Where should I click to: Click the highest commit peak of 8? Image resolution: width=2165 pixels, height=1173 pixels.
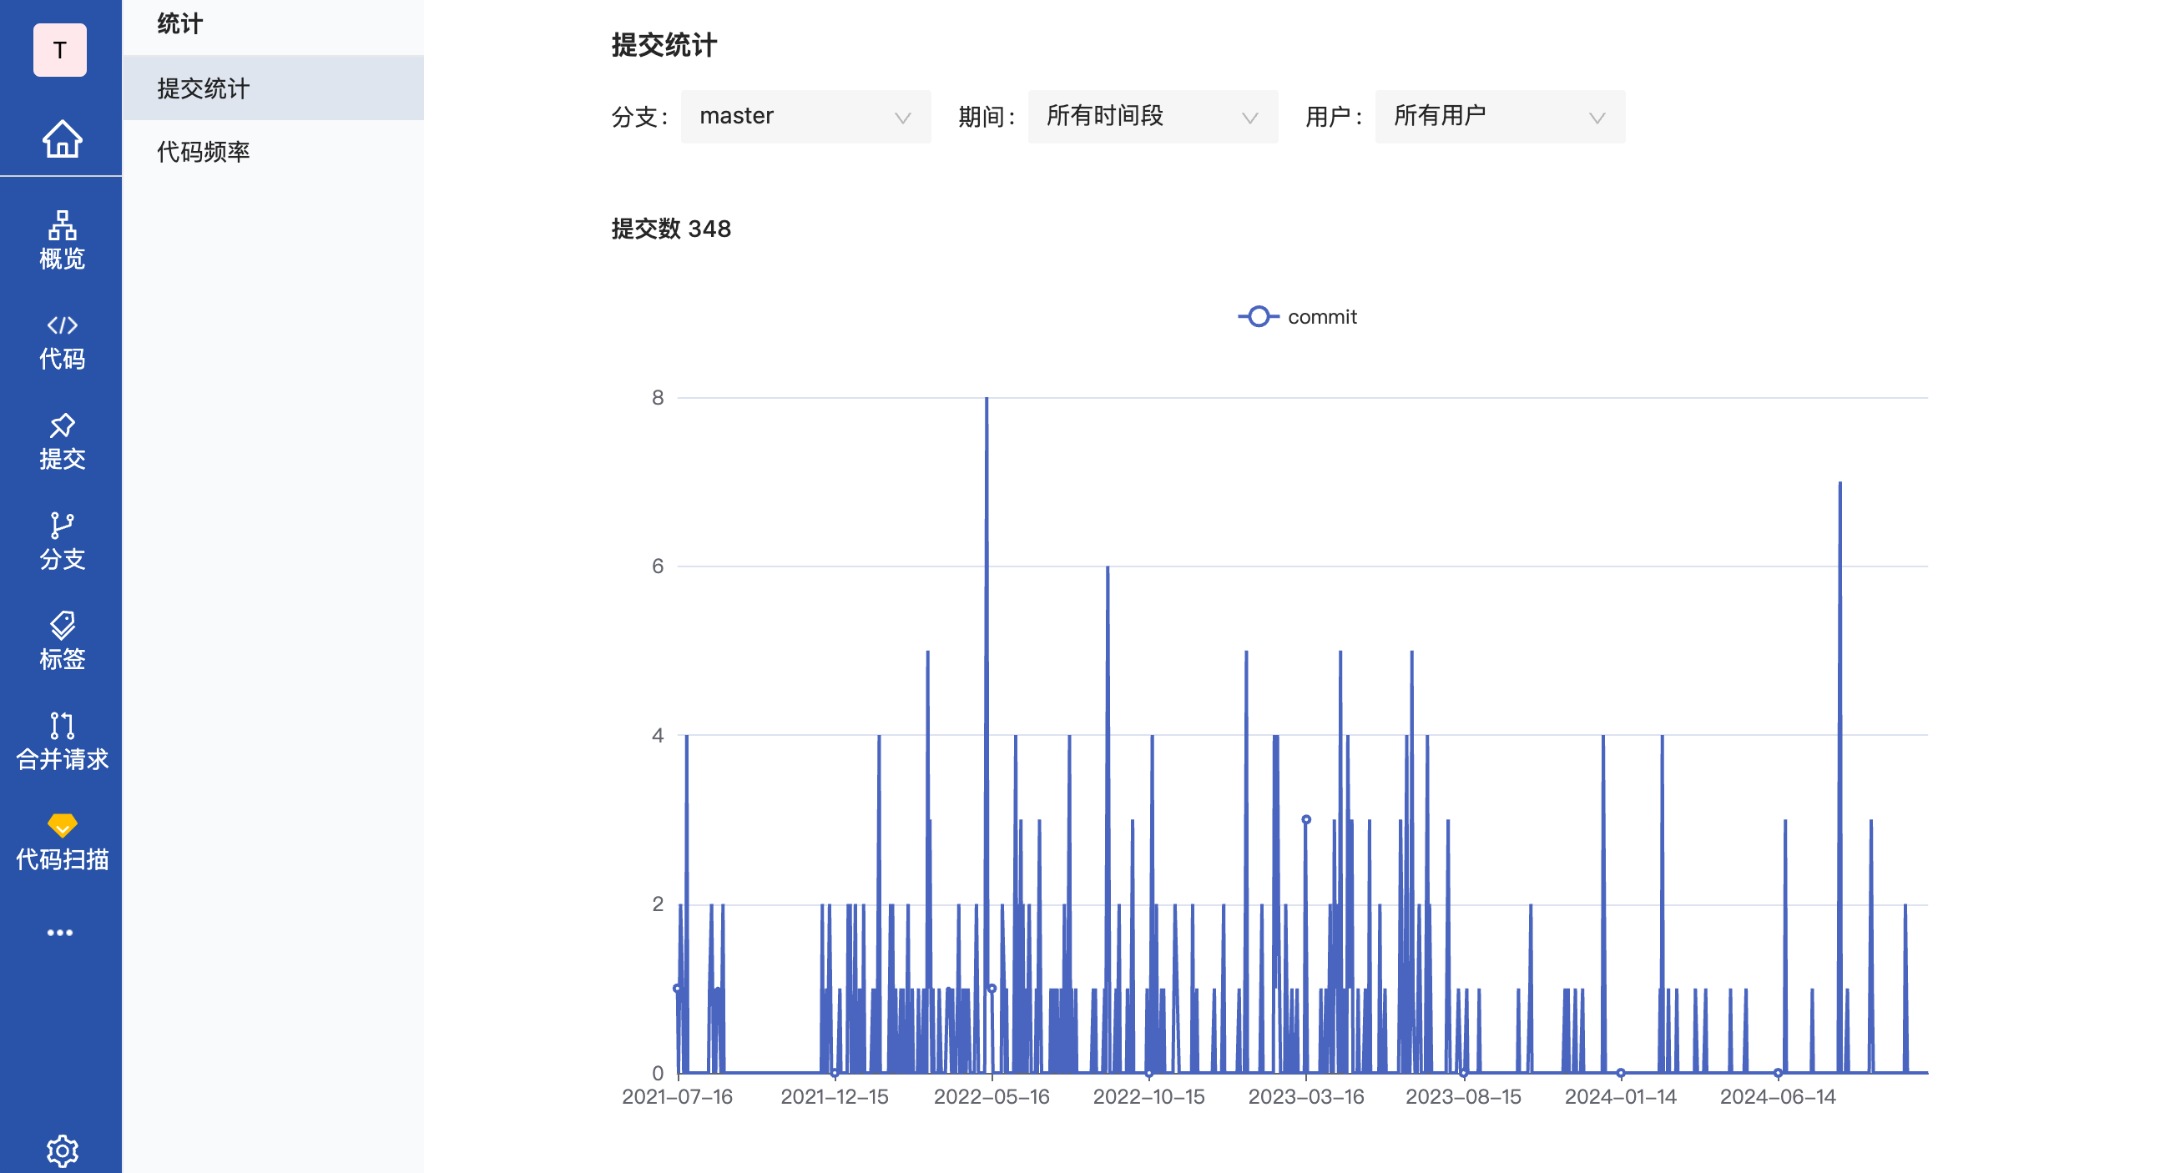(986, 399)
